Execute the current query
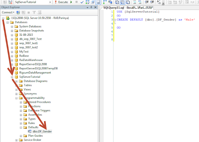 (x=62, y=2)
